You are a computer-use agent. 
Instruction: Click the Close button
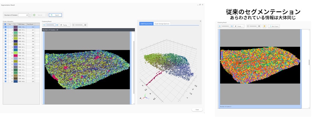pos(197,110)
